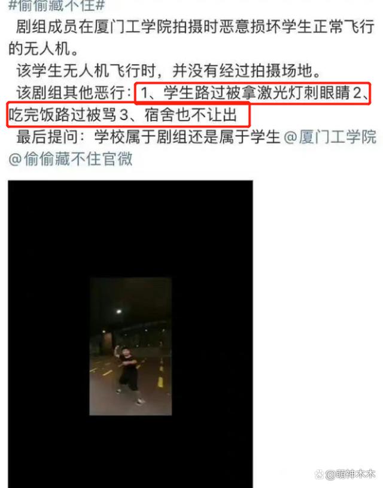Select highlighted text 吃完饭路过被骂3、宿舍也不让出
The image size is (383, 488).
tap(123, 115)
